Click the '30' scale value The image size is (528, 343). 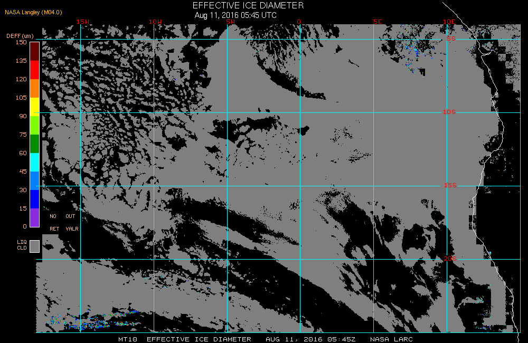pos(23,190)
